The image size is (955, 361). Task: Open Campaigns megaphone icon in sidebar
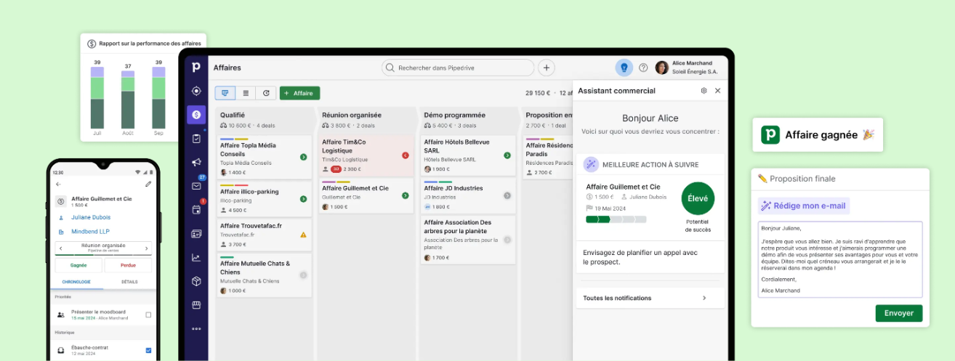pos(196,162)
